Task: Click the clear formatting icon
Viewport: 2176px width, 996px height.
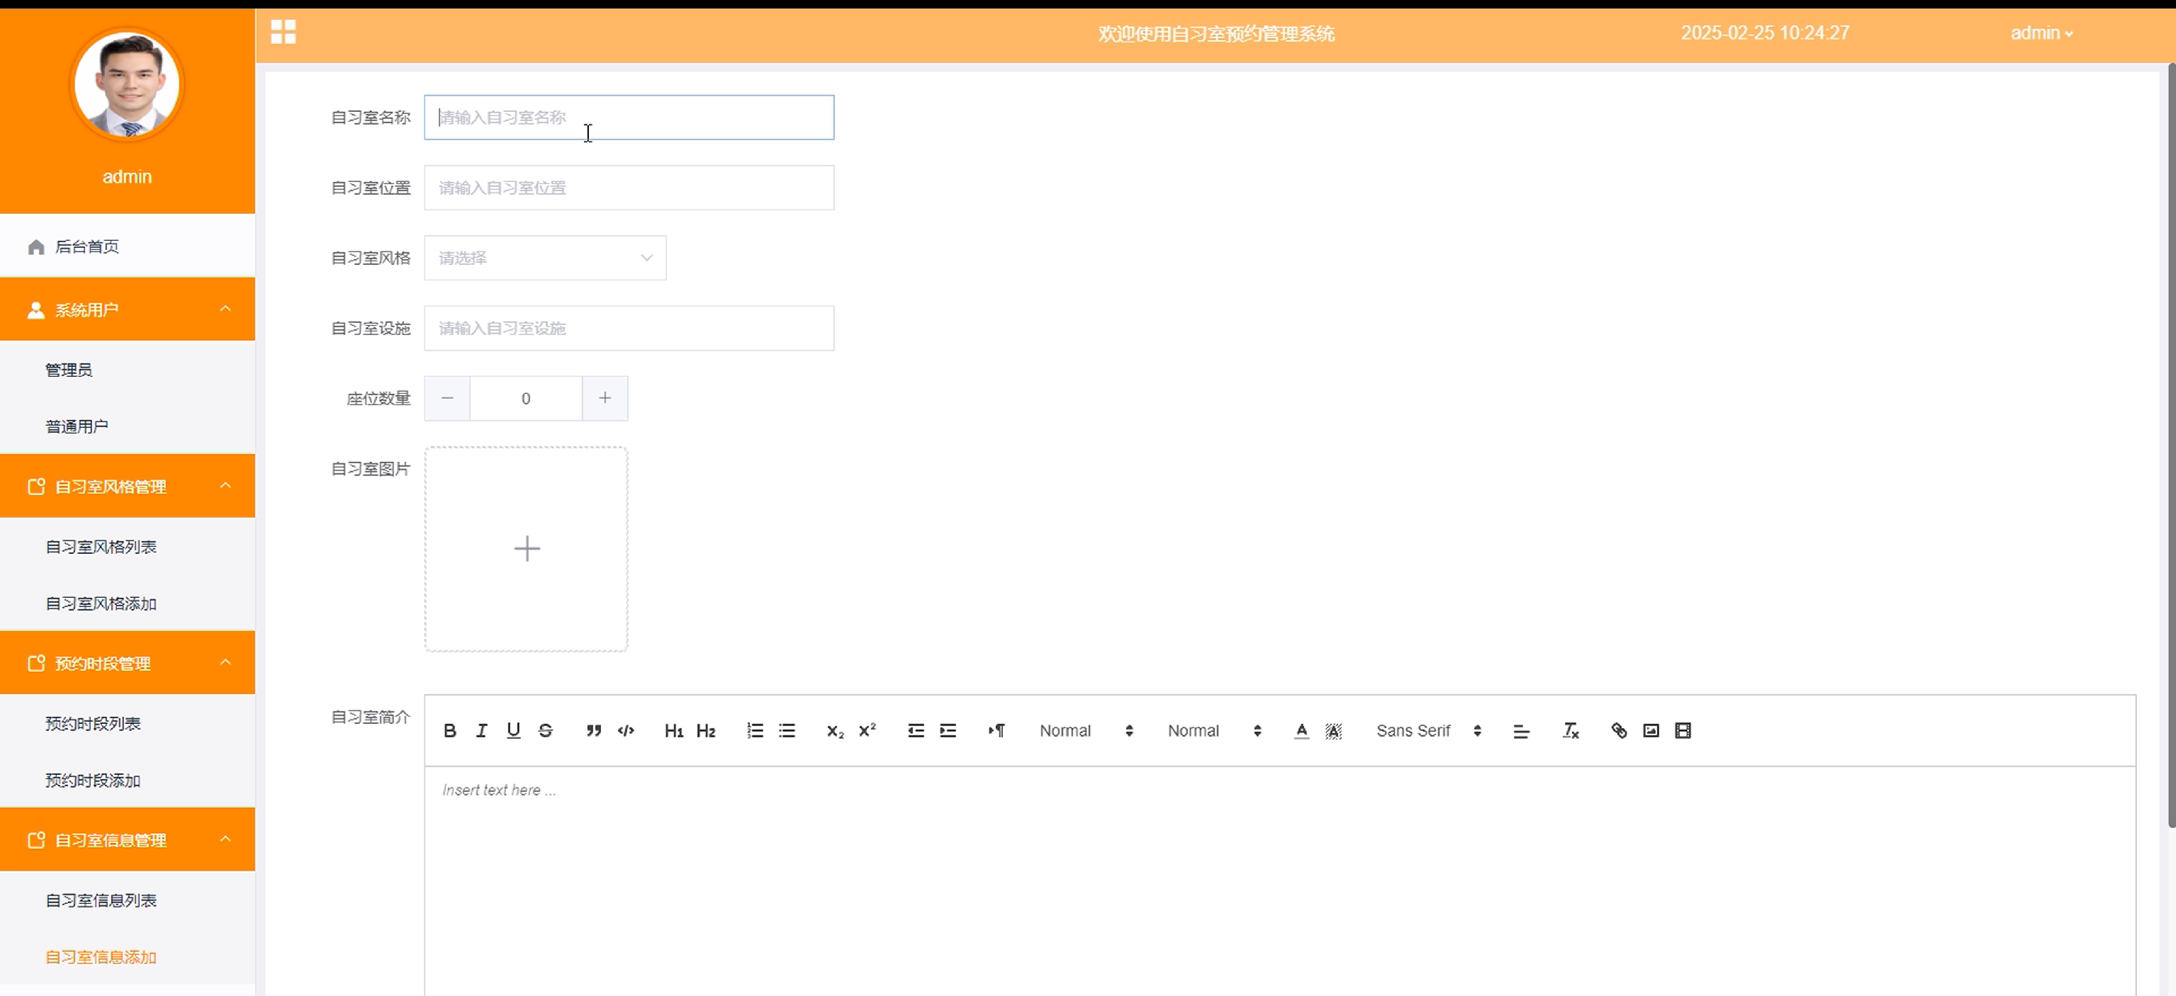Action: (x=1571, y=731)
